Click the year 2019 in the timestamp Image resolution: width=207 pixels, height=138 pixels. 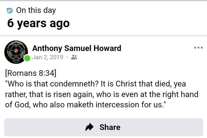pyautogui.click(x=56, y=57)
